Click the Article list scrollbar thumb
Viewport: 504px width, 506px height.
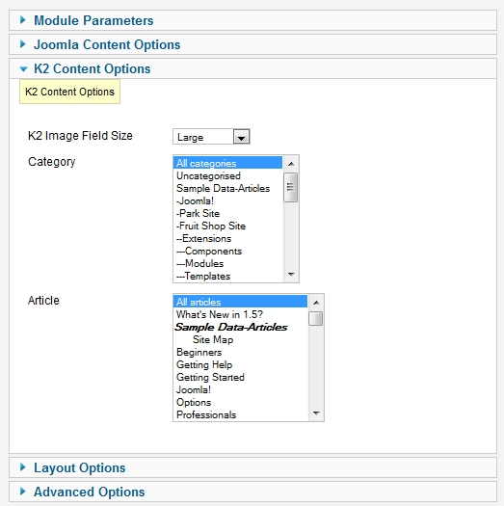[x=315, y=318]
